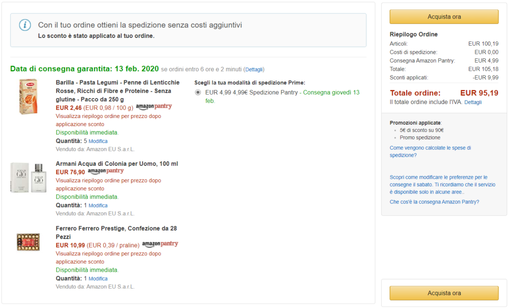Click the top Acquista ora button
Image resolution: width=509 pixels, height=308 pixels.
[x=443, y=16]
